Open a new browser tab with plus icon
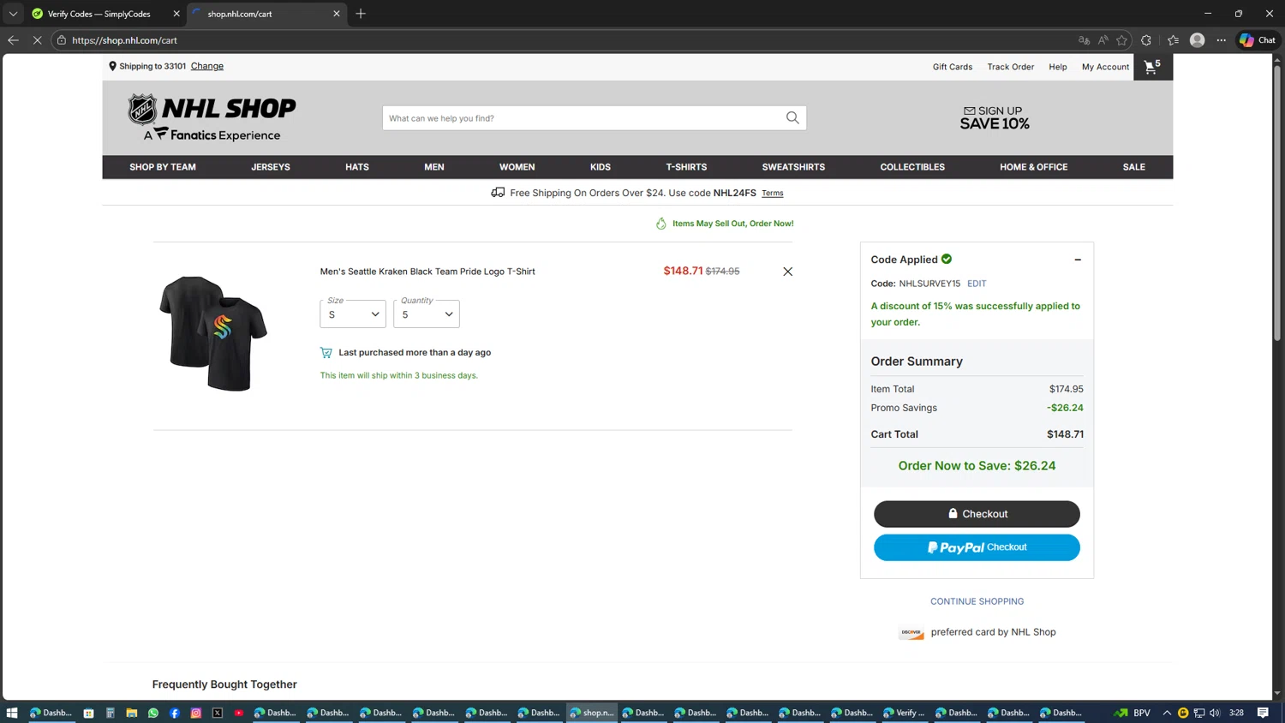 [361, 14]
